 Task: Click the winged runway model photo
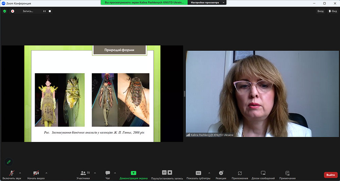105,100
